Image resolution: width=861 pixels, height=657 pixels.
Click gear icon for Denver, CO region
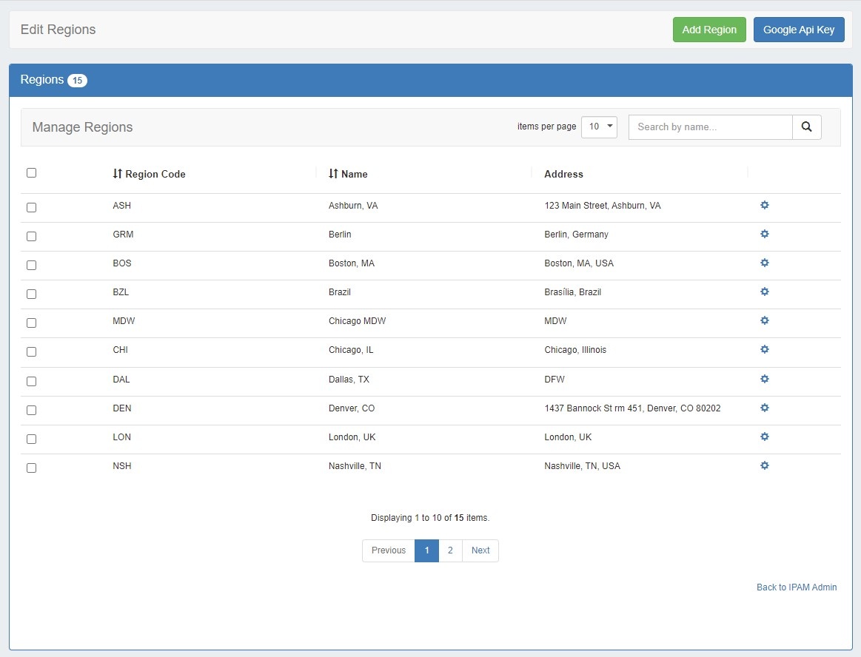765,408
